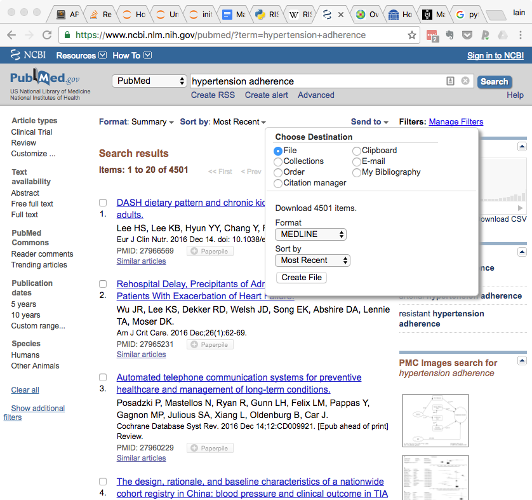Click the Evernote elephant extension icon
The width and height of the screenshot is (532, 500).
tap(450, 35)
